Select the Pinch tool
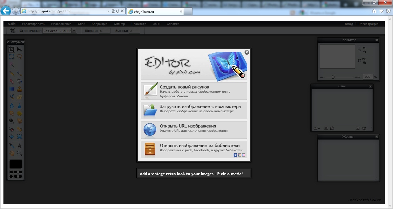 [20, 137]
